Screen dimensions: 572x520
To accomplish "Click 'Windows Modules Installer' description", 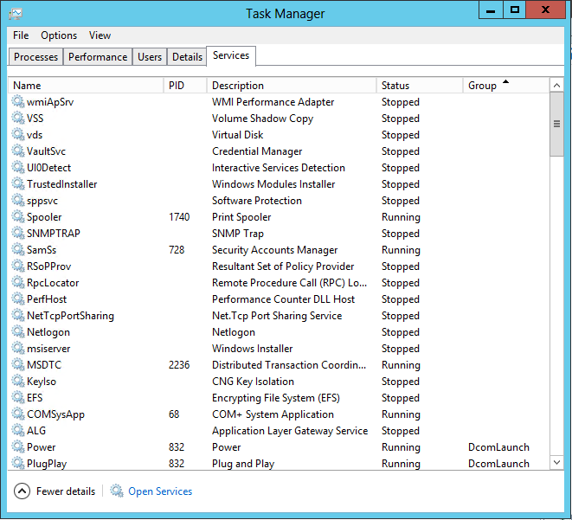I will 273,183.
